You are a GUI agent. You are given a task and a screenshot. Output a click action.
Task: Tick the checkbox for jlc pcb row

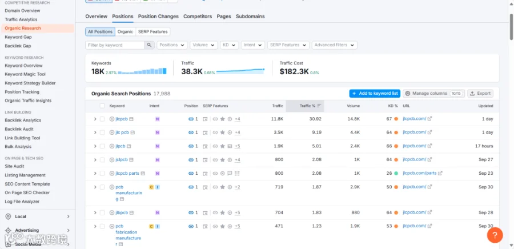[x=102, y=132]
